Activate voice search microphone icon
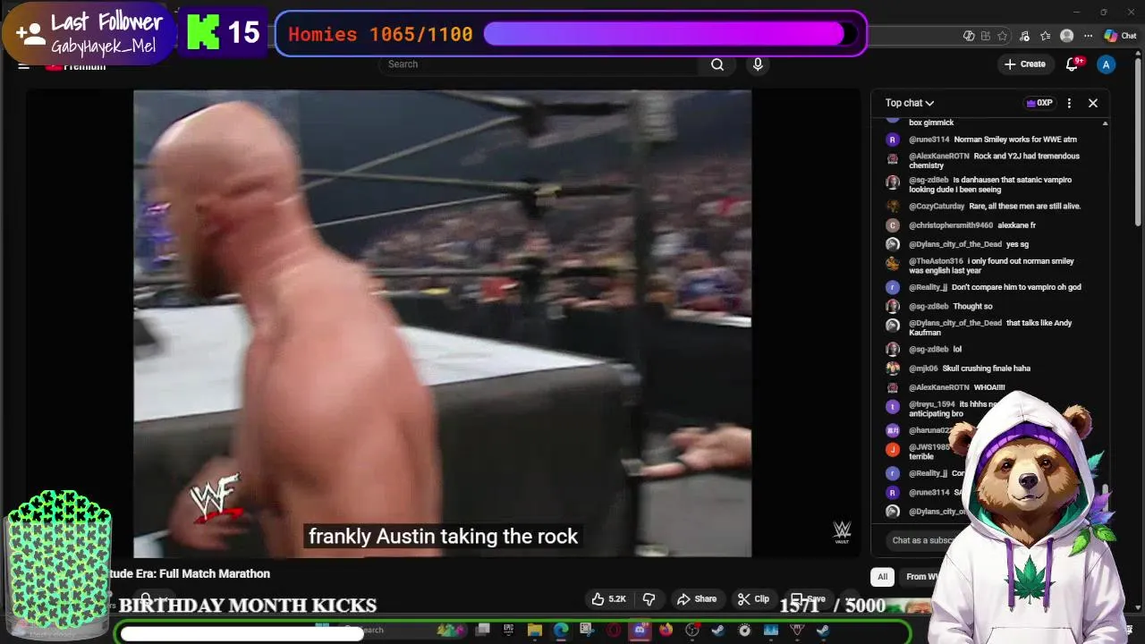The width and height of the screenshot is (1145, 644). pyautogui.click(x=758, y=64)
